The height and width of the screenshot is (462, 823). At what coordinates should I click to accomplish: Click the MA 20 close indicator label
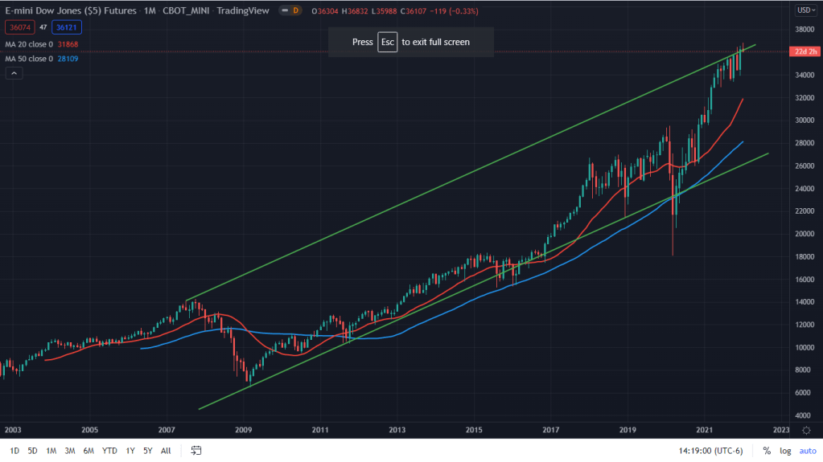coord(29,43)
